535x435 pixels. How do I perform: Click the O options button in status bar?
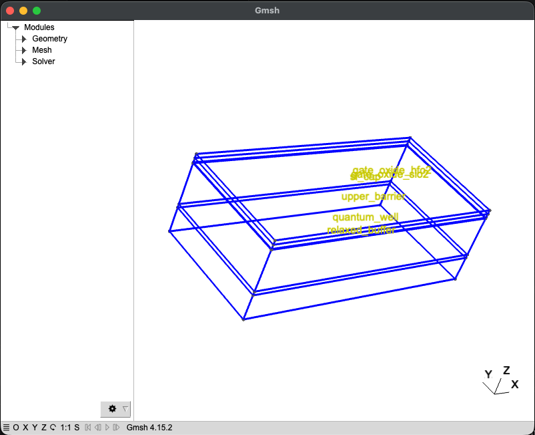[16, 428]
